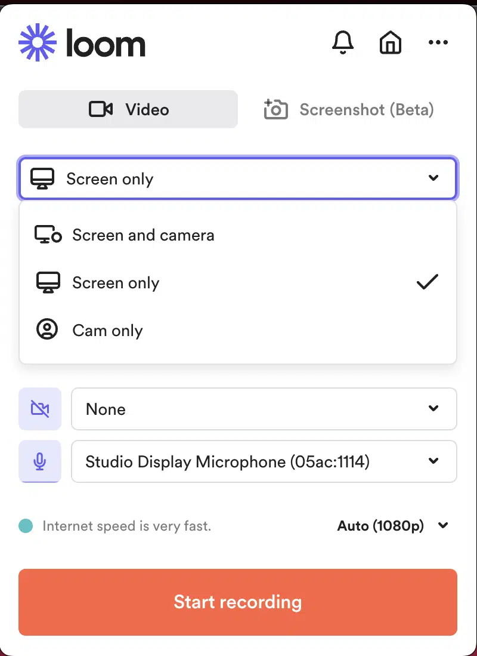Mute the microphone toggle button
The width and height of the screenshot is (477, 656).
(40, 461)
